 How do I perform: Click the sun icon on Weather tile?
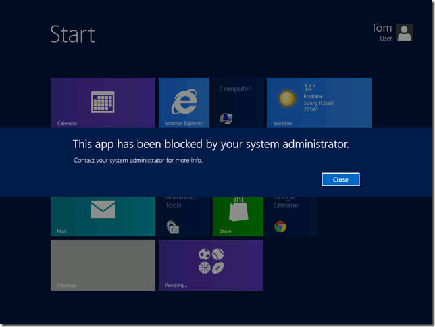tap(287, 99)
